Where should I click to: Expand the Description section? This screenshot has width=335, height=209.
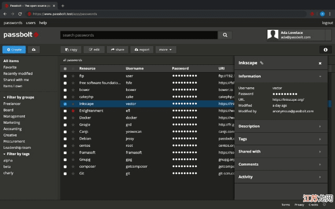point(280,126)
